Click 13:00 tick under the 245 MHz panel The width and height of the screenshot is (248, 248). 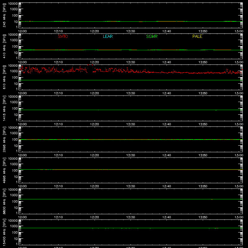click(x=239, y=31)
